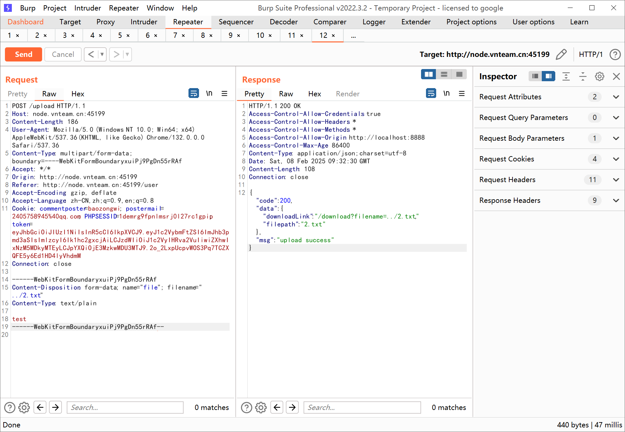This screenshot has width=625, height=432.
Task: Expand all Inspector sections icon
Action: [566, 77]
